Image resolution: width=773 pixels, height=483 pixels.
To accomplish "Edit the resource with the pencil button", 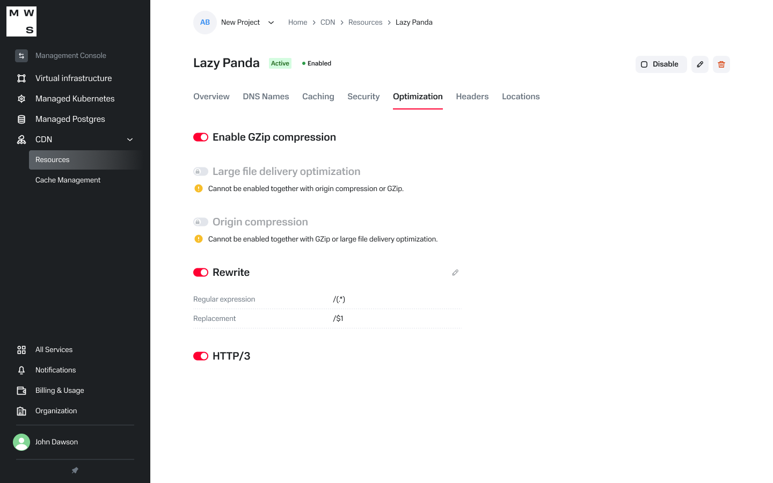I will point(700,64).
